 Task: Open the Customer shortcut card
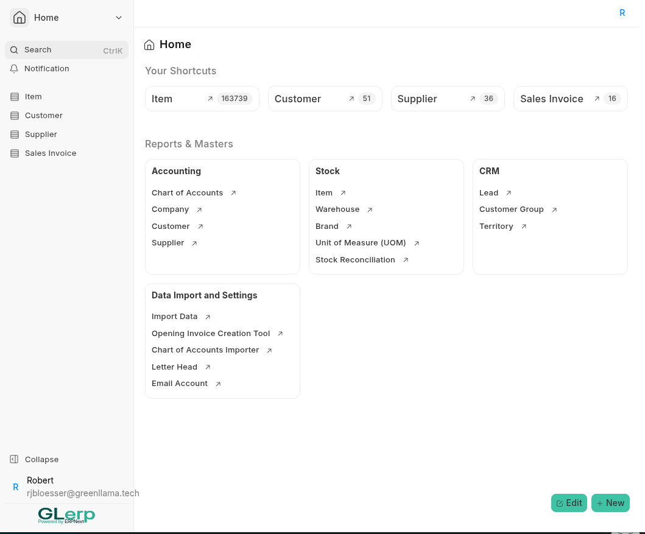click(325, 98)
